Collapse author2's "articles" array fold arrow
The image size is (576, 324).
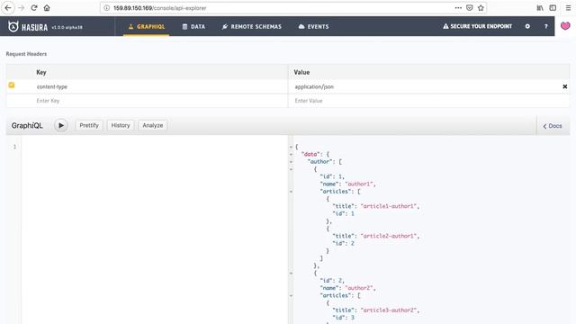(291, 296)
